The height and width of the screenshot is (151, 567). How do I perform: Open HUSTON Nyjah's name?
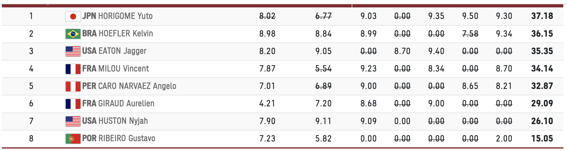(x=123, y=121)
